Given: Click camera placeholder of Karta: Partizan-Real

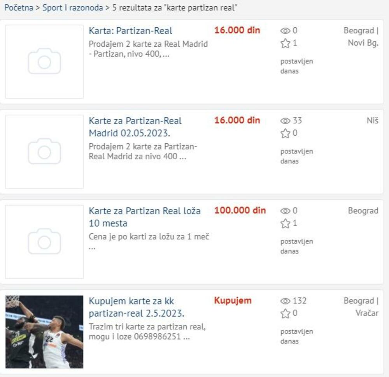Looking at the screenshot, I should [x=44, y=62].
